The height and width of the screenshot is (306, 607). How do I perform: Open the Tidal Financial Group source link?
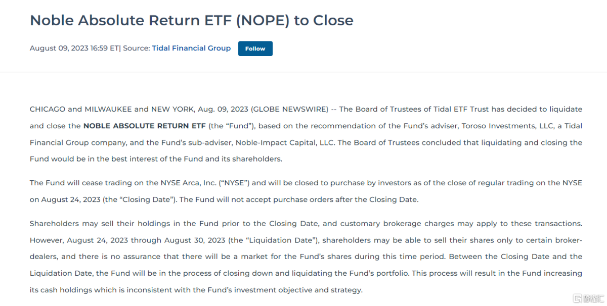[191, 48]
